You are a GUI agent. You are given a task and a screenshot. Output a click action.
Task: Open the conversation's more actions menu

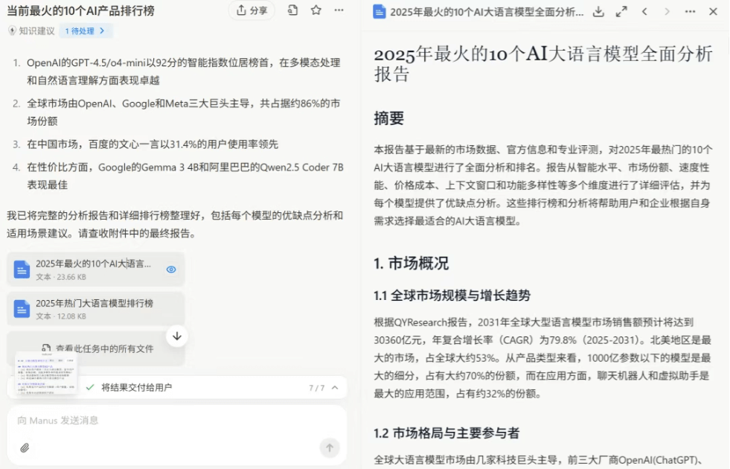tap(339, 11)
